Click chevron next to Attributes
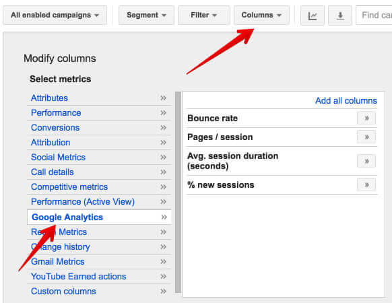 (x=163, y=98)
